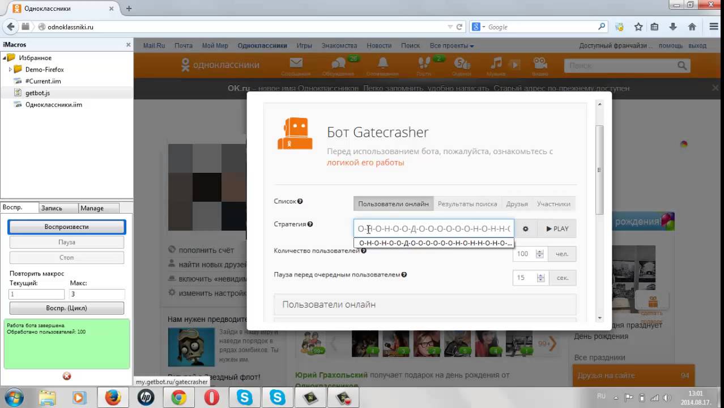Open Знакомства in the Mail.Ru top bar

pyautogui.click(x=339, y=45)
